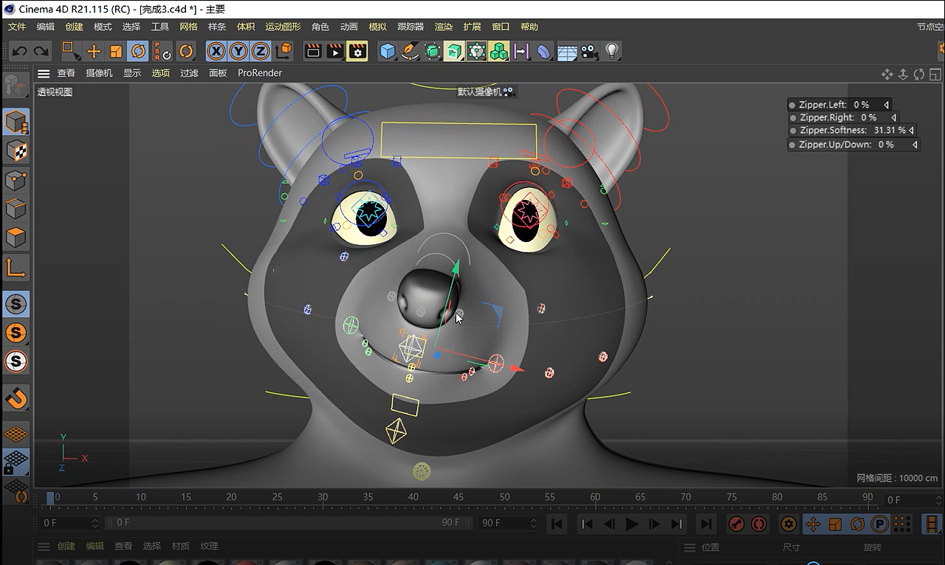Click the Zipper.Right keyframe dot
The width and height of the screenshot is (945, 565).
(x=794, y=117)
